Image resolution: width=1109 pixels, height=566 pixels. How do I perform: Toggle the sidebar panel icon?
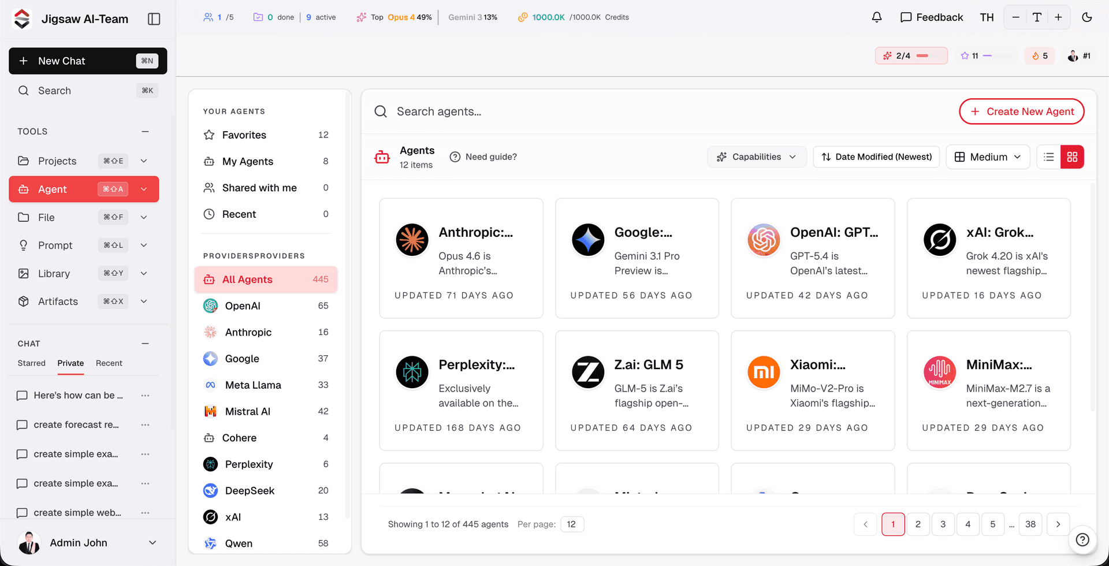pyautogui.click(x=154, y=19)
